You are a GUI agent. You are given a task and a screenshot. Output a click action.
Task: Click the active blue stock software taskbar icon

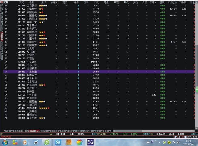91,142
